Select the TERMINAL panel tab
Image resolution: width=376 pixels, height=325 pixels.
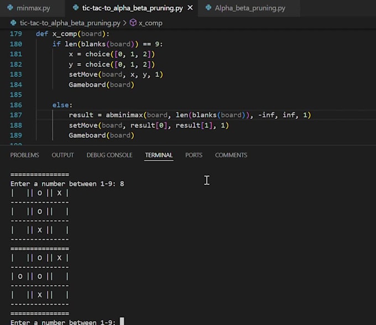pos(159,155)
